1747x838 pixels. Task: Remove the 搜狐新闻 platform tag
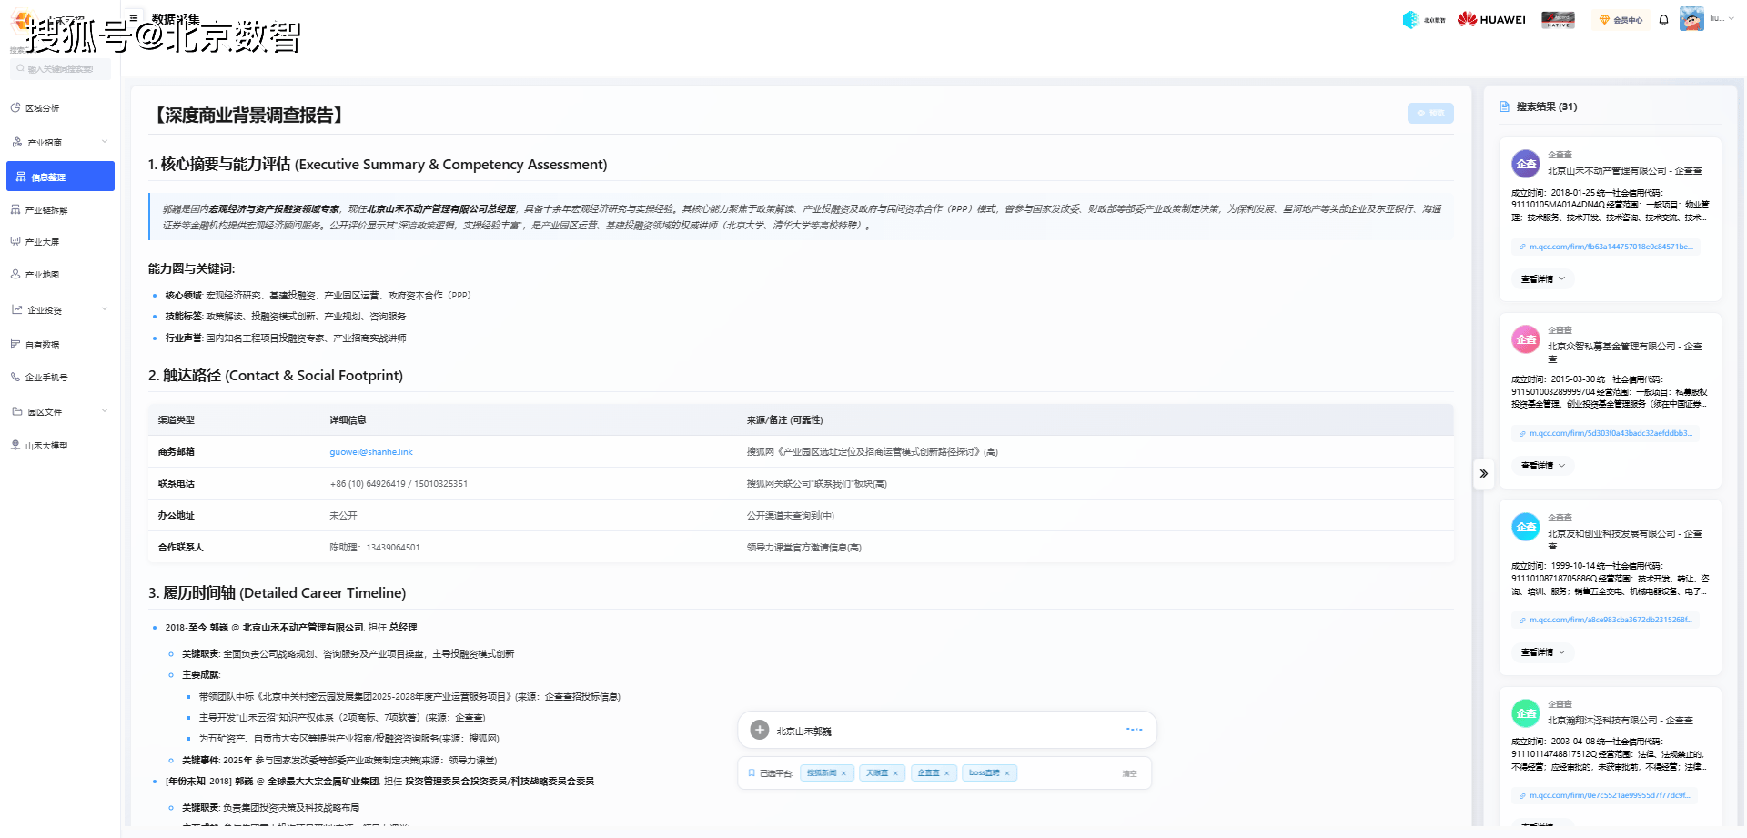click(x=843, y=773)
